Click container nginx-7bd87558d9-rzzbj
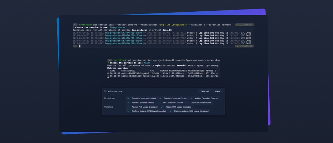This screenshot has width=333, height=143. (x=135, y=76)
